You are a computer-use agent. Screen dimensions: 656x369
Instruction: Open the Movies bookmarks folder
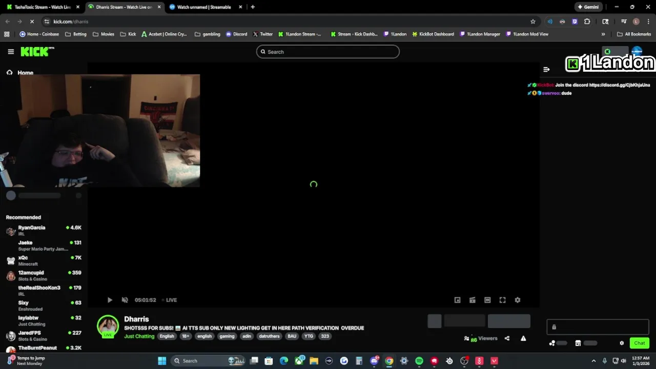click(x=104, y=34)
